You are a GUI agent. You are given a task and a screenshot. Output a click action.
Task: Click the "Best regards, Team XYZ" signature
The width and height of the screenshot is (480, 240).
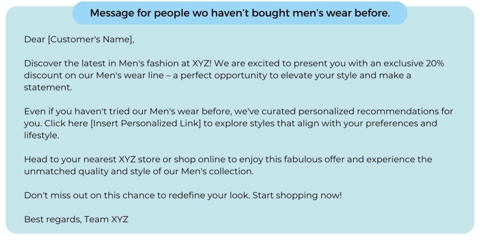pyautogui.click(x=76, y=219)
